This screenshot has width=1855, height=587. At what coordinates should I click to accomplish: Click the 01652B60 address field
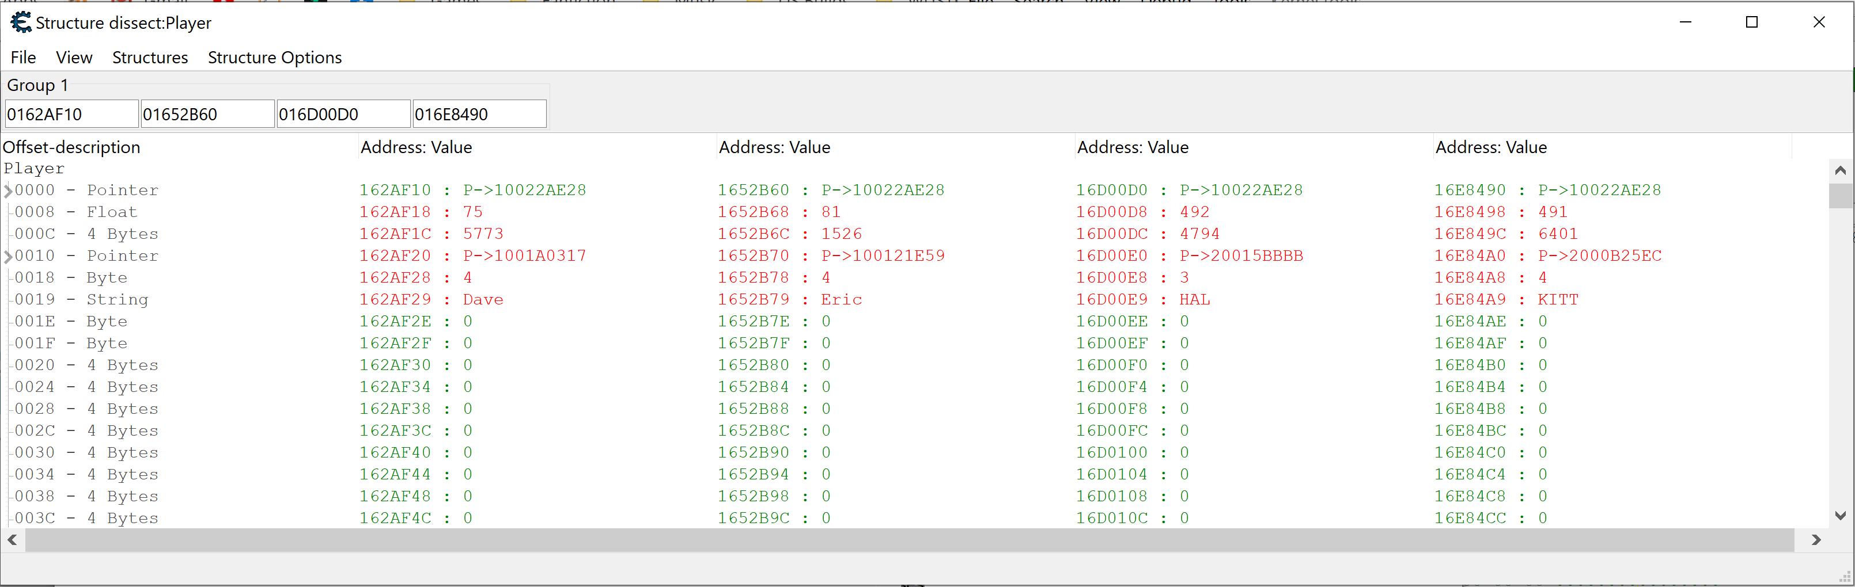[207, 115]
